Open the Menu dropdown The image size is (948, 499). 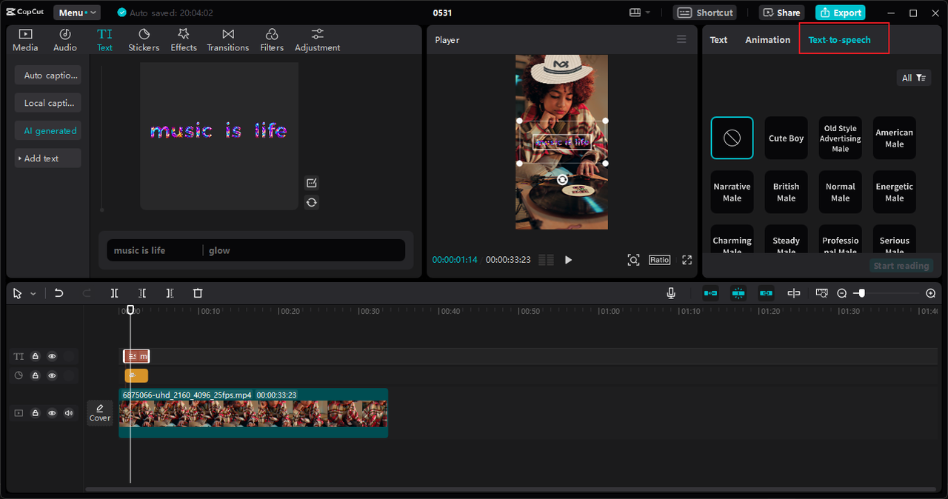click(77, 13)
